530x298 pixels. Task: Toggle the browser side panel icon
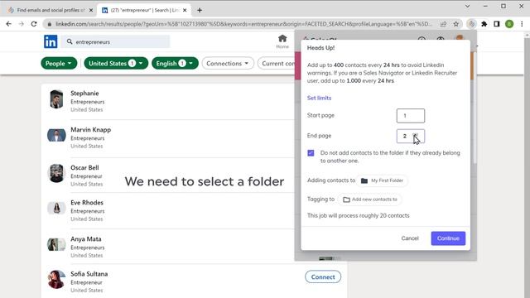[497, 24]
